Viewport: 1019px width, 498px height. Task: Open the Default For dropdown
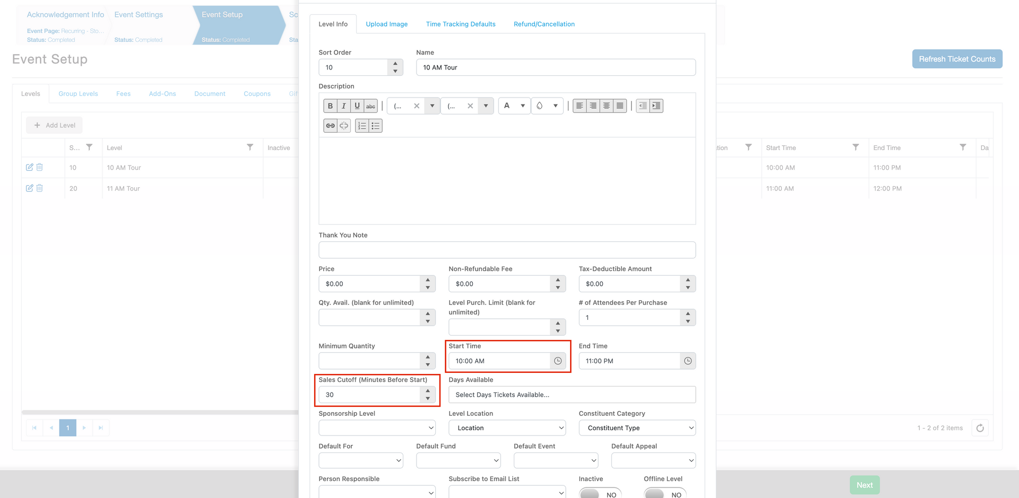[x=361, y=461]
